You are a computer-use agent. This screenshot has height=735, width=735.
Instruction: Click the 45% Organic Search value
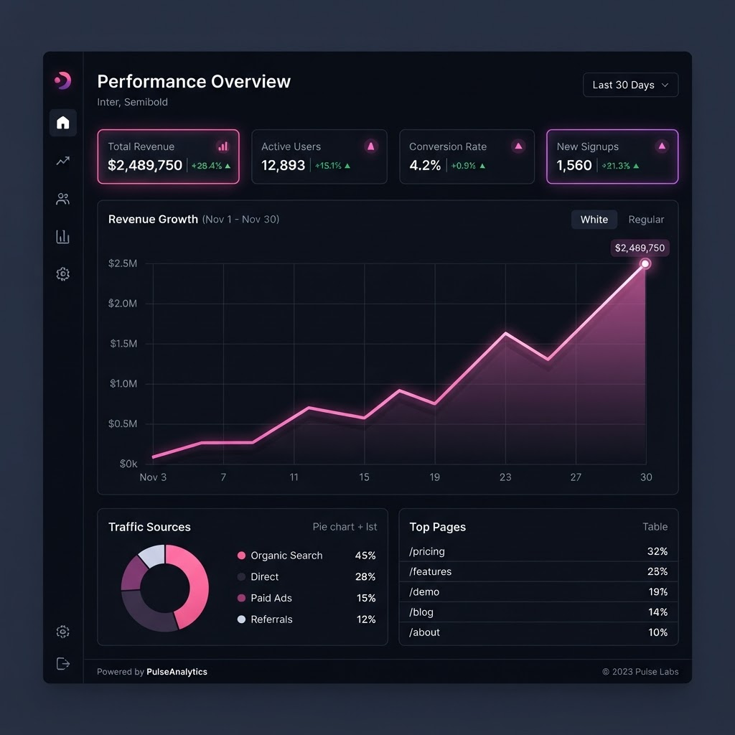pos(365,556)
